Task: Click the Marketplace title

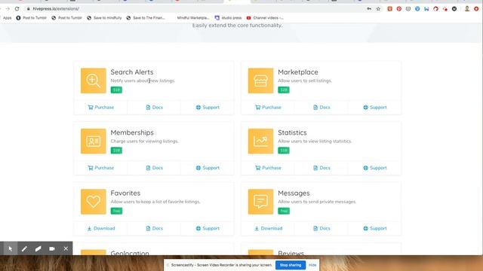Action: (298, 72)
